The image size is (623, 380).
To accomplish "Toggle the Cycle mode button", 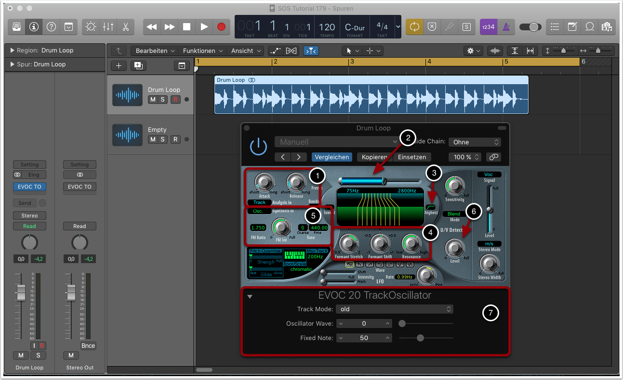I will [x=414, y=27].
